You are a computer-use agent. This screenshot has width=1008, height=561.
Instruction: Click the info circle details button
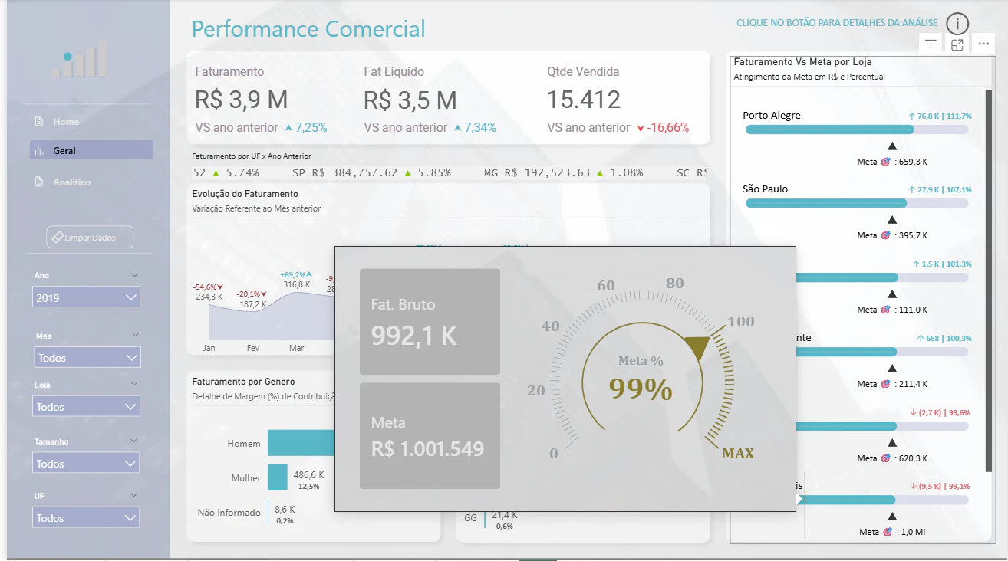click(x=957, y=24)
